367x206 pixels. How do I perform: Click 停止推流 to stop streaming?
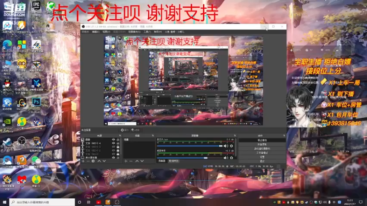click(x=262, y=140)
